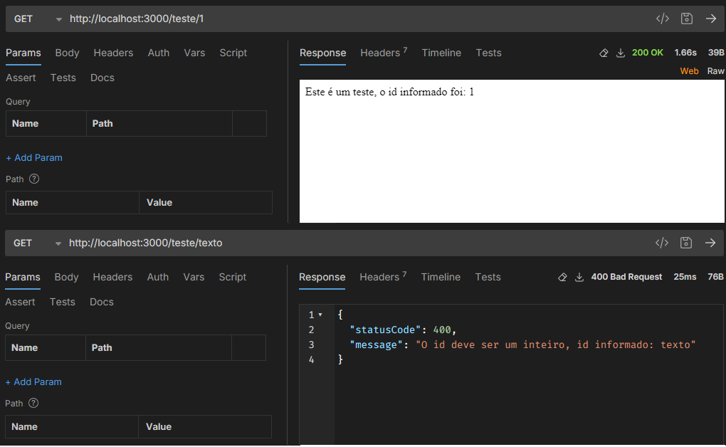Open GET method dropdown for teste/1 request
Viewport: 726px width, 447px height.
click(58, 19)
